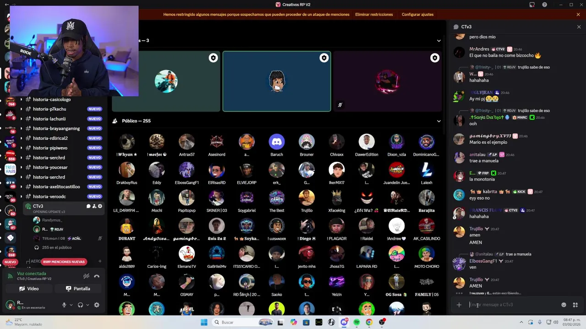
Task: Open Google Chrome from the taskbar
Action: 369,322
